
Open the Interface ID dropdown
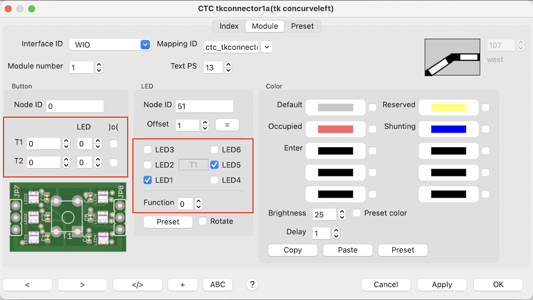click(x=145, y=45)
